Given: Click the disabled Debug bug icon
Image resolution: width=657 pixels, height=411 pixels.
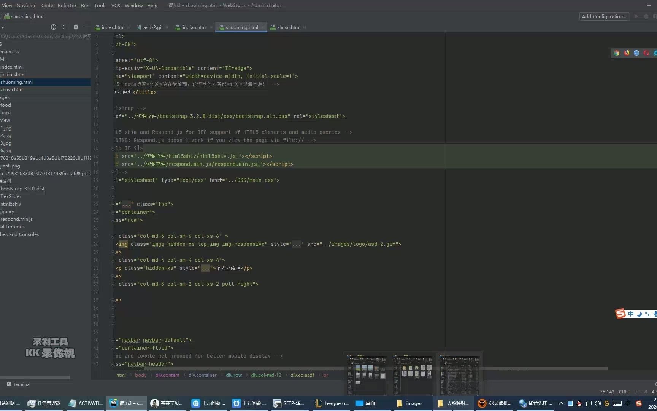Looking at the screenshot, I should click(x=646, y=16).
